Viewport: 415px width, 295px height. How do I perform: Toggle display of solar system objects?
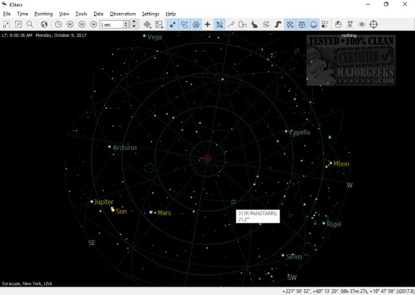click(x=196, y=25)
